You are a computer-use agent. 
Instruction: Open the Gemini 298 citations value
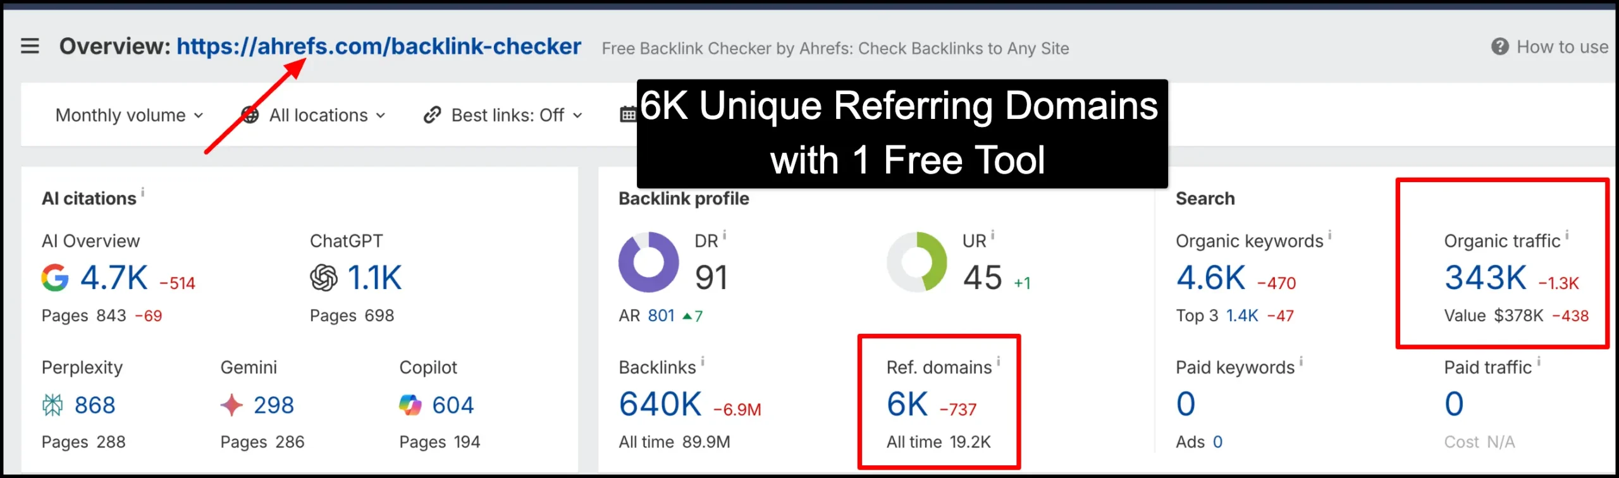click(274, 405)
